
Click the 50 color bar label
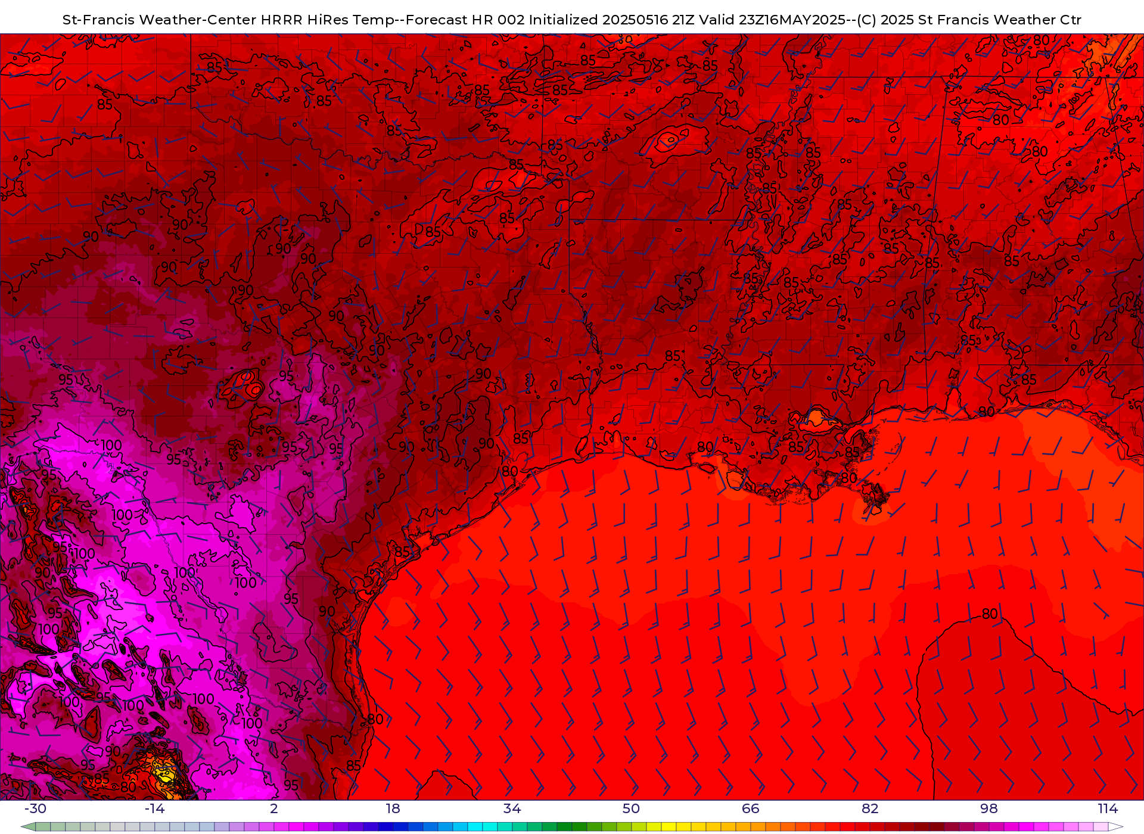632,808
